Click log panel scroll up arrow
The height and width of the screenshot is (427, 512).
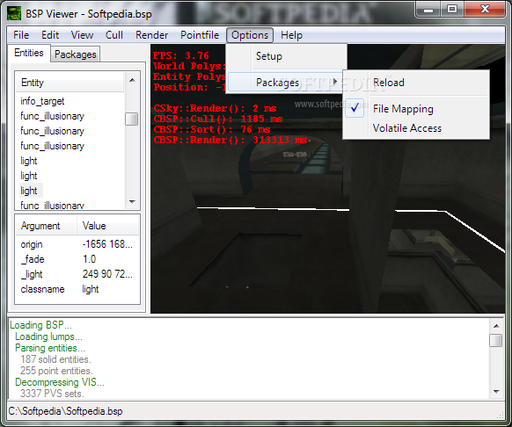point(496,326)
